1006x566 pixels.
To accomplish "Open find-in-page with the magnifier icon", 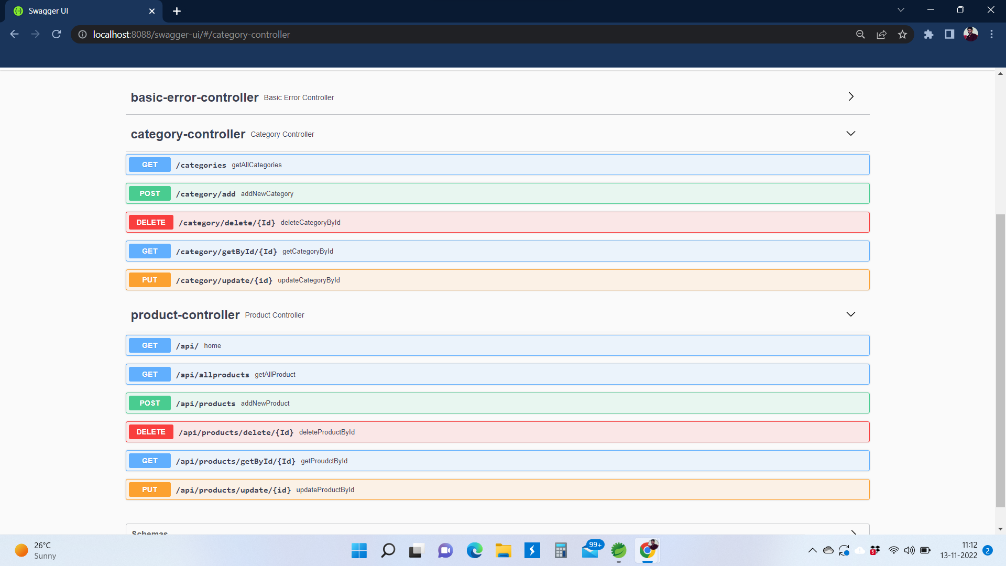I will (861, 34).
